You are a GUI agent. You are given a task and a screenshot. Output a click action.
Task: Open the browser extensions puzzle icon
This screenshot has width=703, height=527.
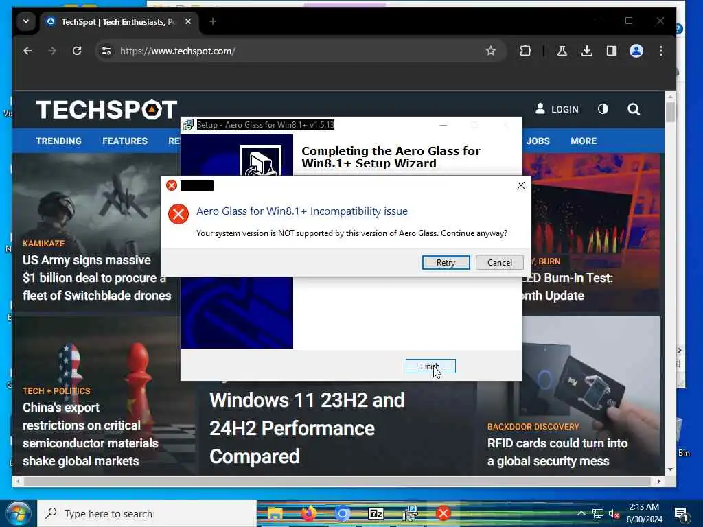coord(525,51)
